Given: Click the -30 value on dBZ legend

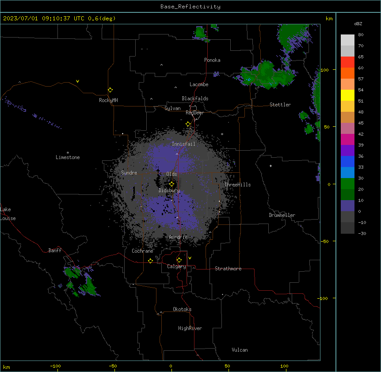Looking at the screenshot, I should 362,234.
